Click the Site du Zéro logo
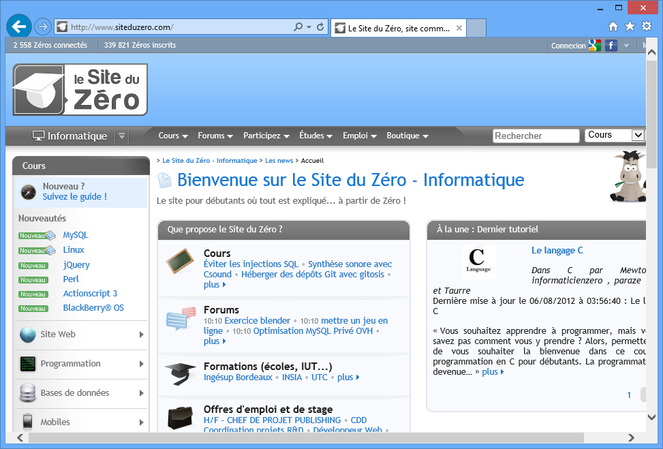The height and width of the screenshot is (449, 663). click(x=80, y=89)
